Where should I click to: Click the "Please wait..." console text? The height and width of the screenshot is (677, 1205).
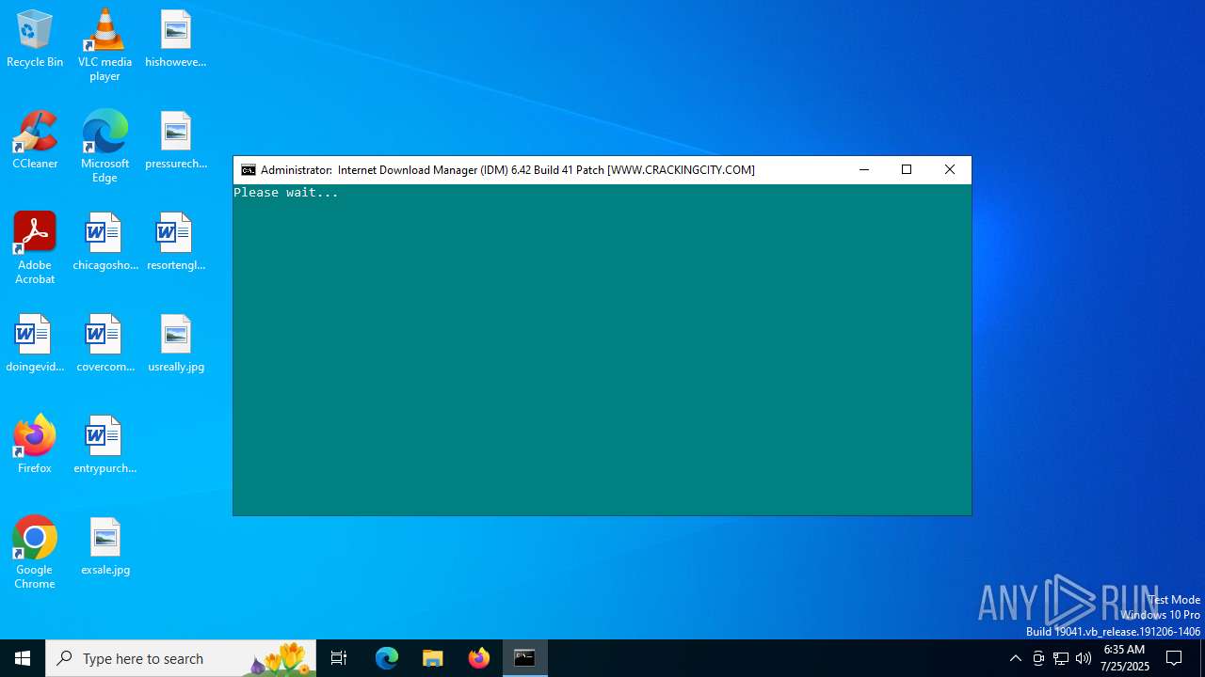286,193
